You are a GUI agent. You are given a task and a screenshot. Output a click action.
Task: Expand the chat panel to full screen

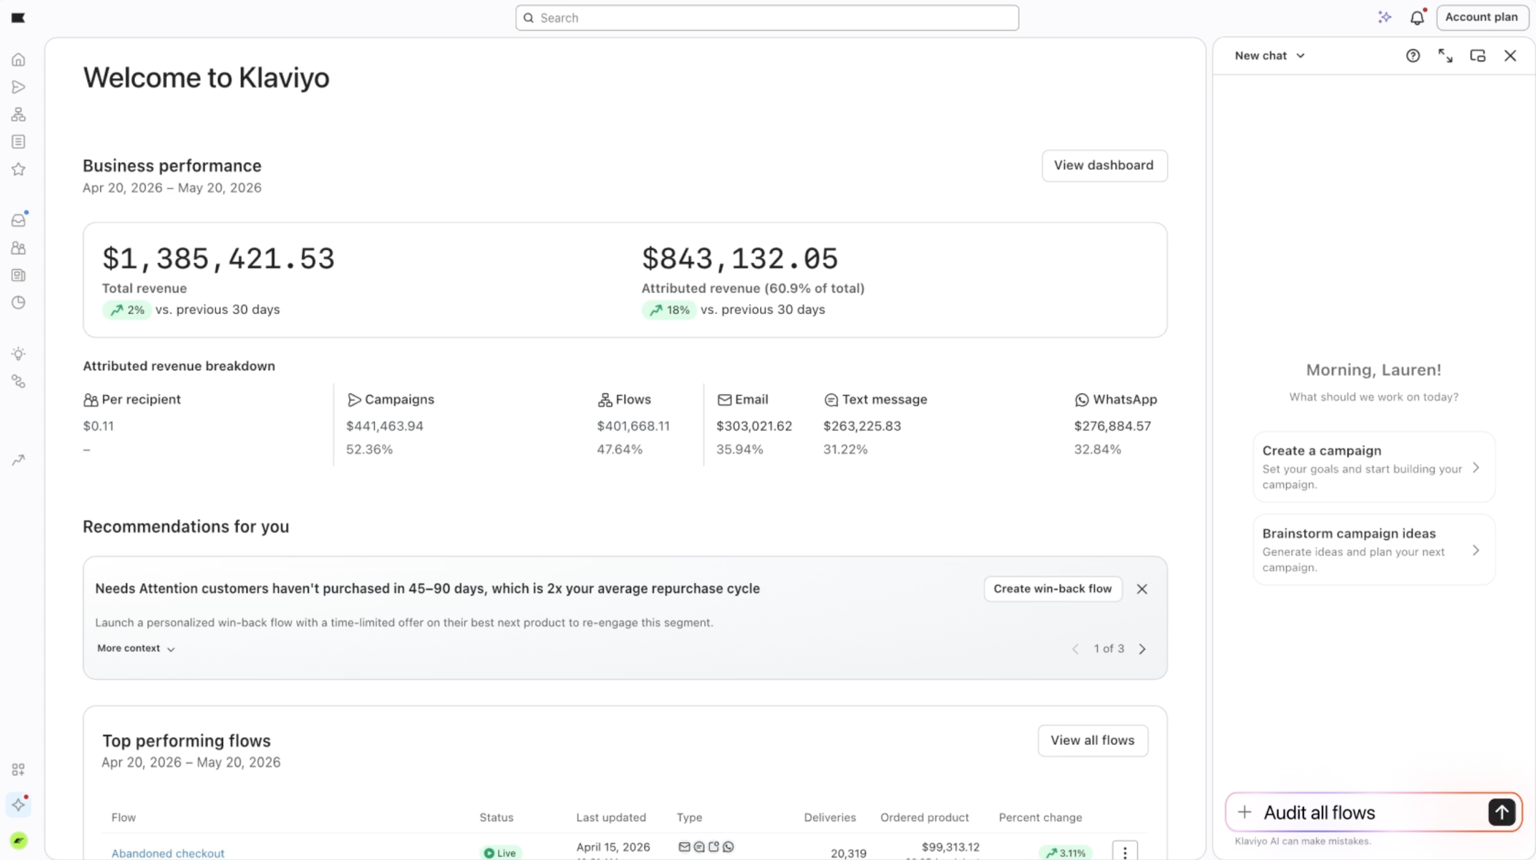[x=1446, y=56]
